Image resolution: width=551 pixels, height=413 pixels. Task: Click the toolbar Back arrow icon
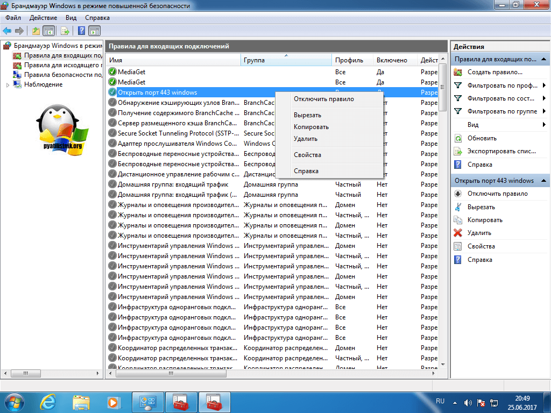point(7,31)
